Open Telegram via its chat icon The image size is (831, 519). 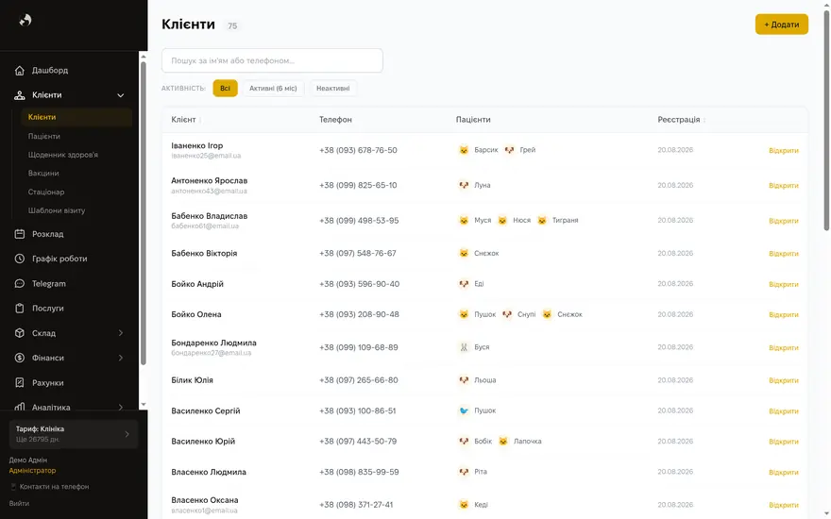[x=20, y=284]
